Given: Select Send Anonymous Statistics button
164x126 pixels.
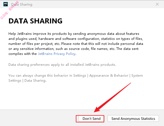Looking at the screenshot, I should click(x=133, y=118).
